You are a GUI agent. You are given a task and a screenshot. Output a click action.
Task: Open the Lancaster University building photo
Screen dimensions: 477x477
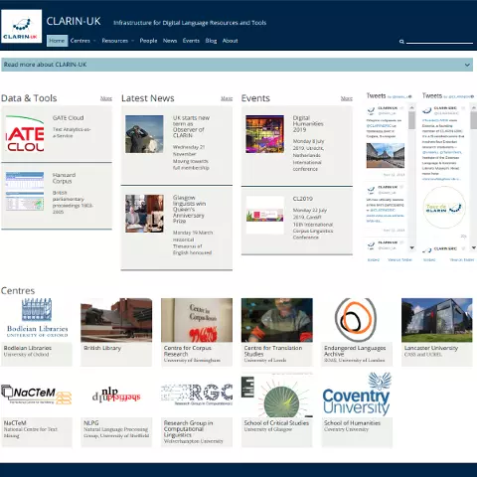tap(437, 320)
